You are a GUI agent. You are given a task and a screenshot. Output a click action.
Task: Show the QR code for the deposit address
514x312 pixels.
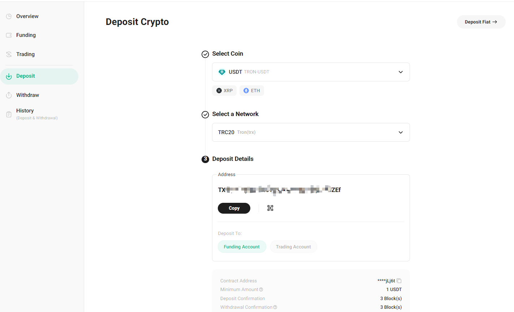pos(270,208)
